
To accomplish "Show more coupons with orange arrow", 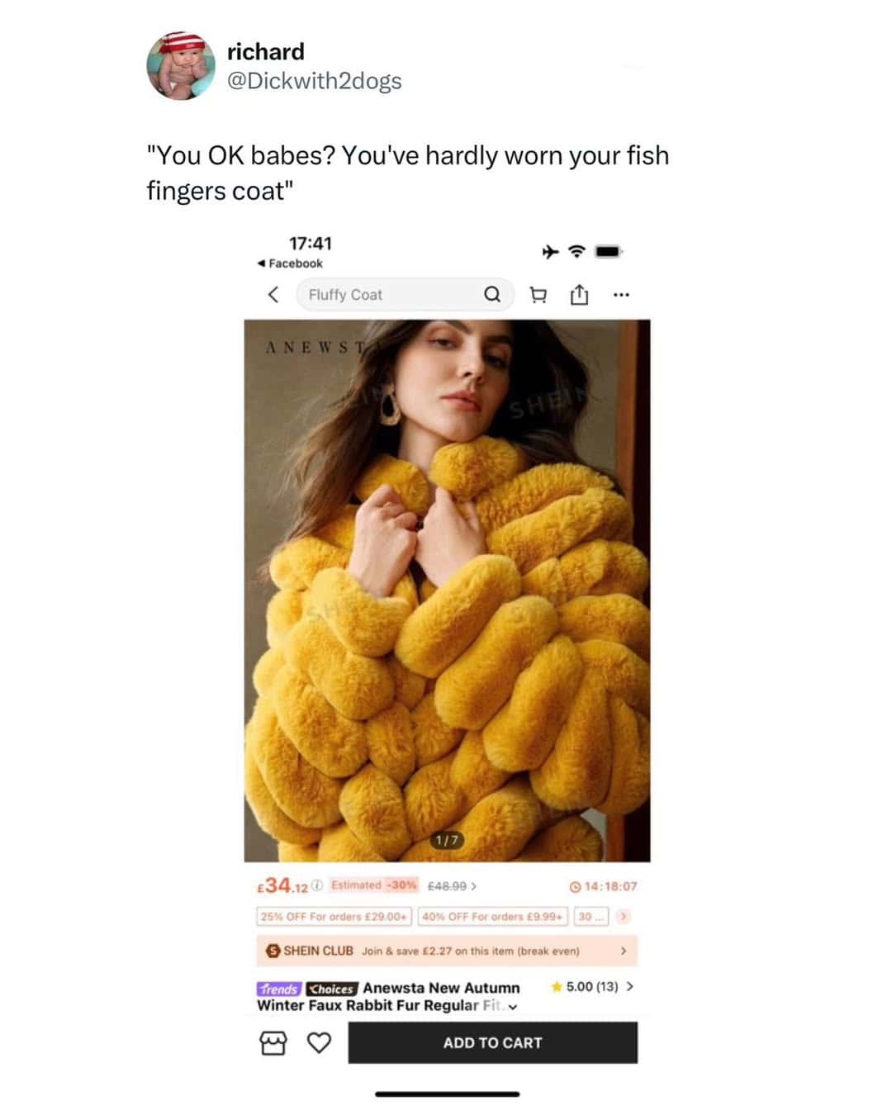I will 624,916.
